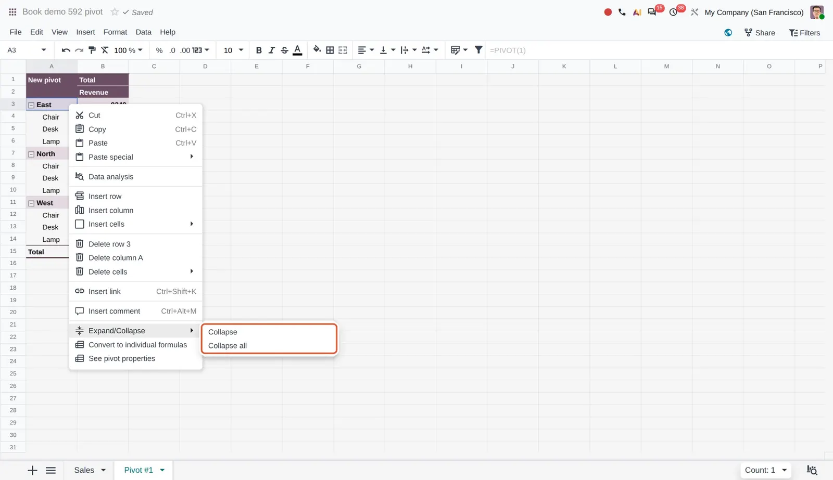Activate the paint format tool
The height and width of the screenshot is (480, 833).
coord(92,50)
